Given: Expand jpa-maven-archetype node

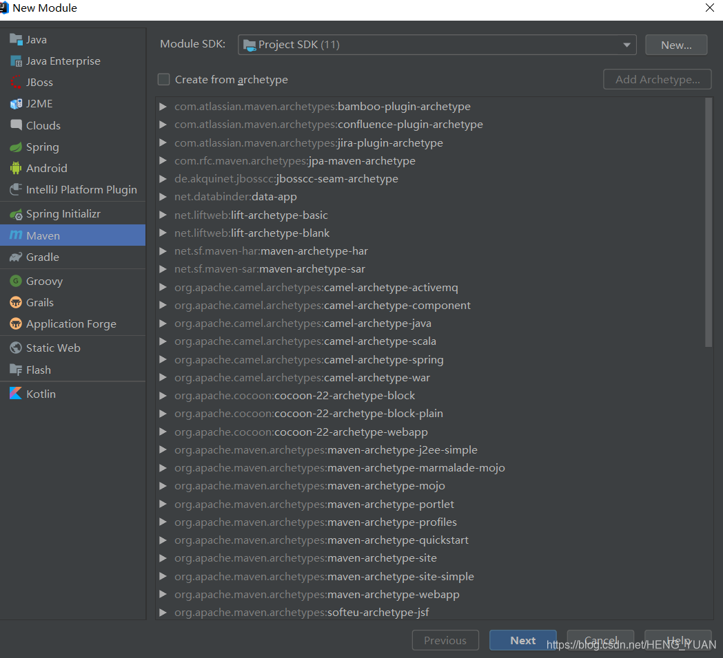Looking at the screenshot, I should (163, 160).
